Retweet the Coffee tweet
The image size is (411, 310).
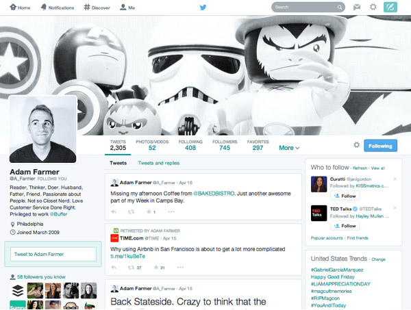(x=132, y=212)
